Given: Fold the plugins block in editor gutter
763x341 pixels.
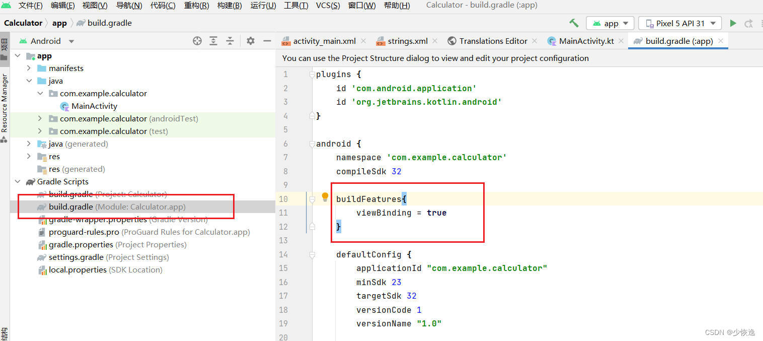Looking at the screenshot, I should pos(312,75).
